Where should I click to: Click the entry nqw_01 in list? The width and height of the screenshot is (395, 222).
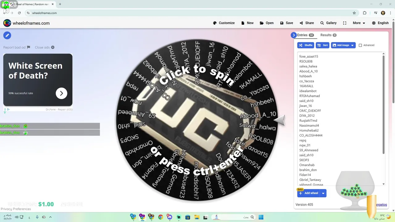click(305, 145)
